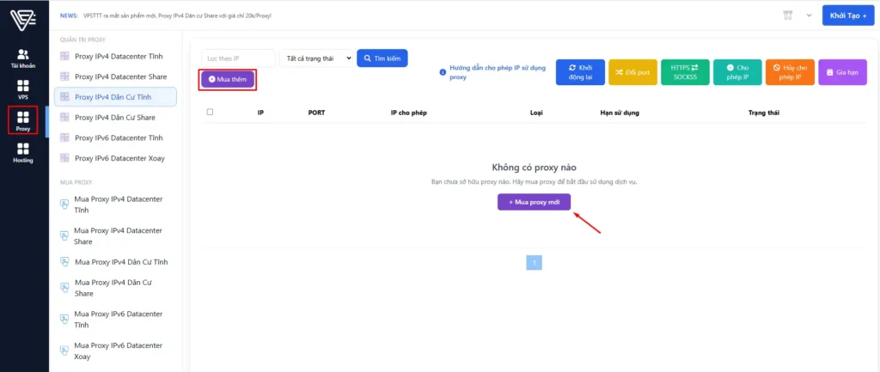Click the IP cho phép column header
Viewport: 880px width, 372px height.
[409, 113]
